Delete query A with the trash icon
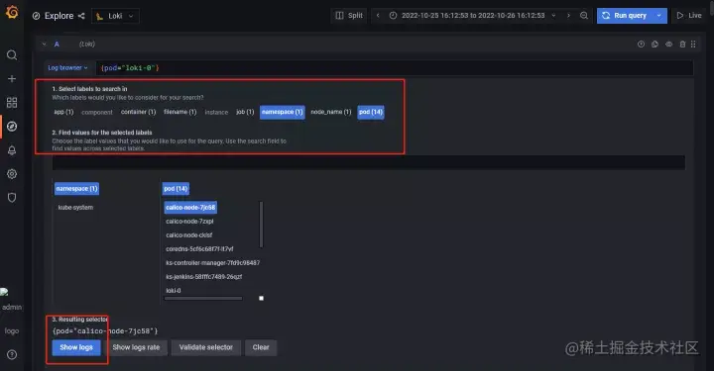714x371 pixels. (x=682, y=45)
